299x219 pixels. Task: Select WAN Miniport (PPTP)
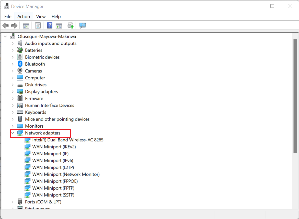click(x=53, y=188)
